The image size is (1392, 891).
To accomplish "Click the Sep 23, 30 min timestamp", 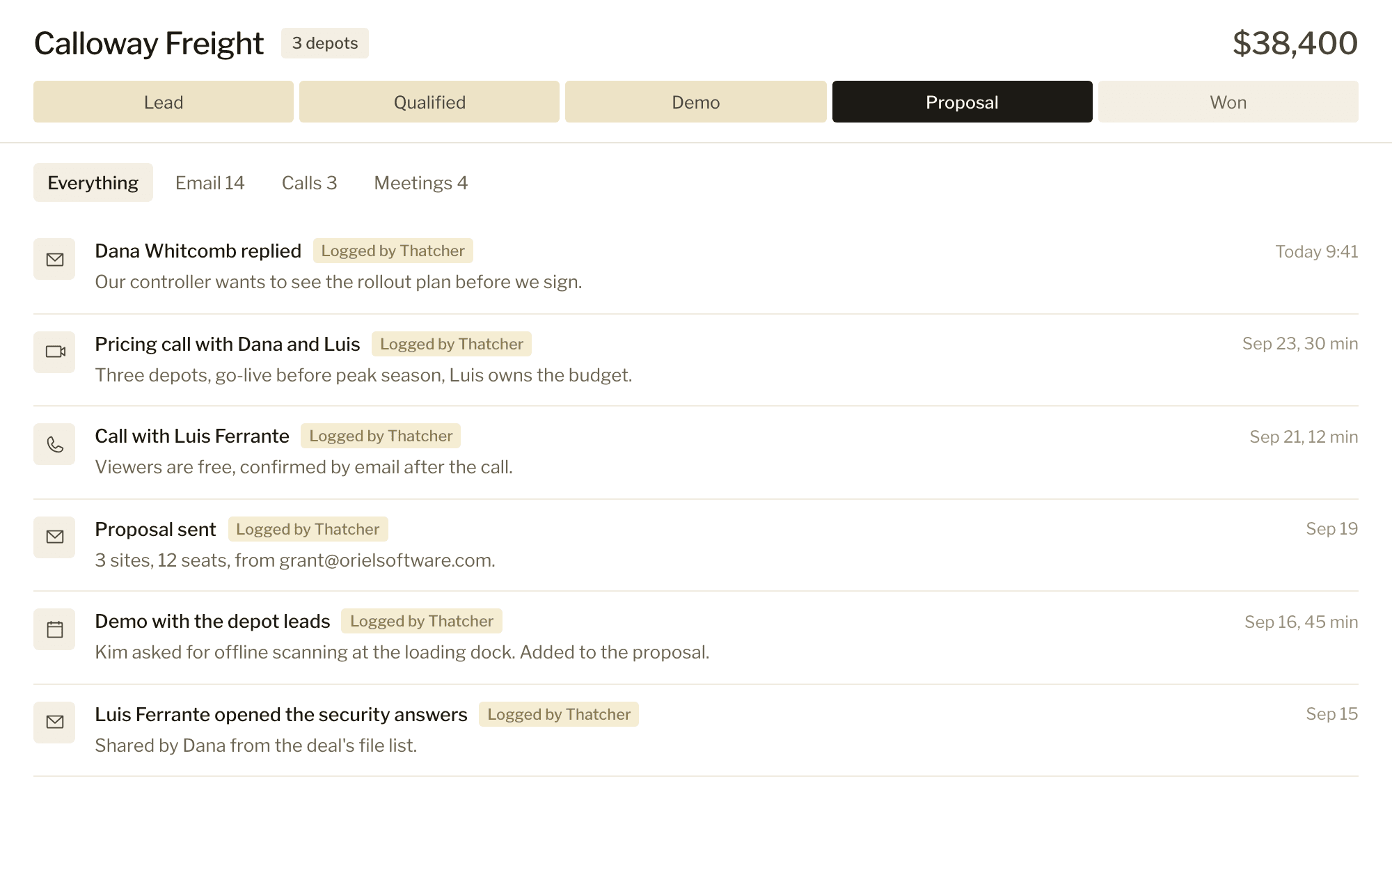I will click(x=1300, y=343).
